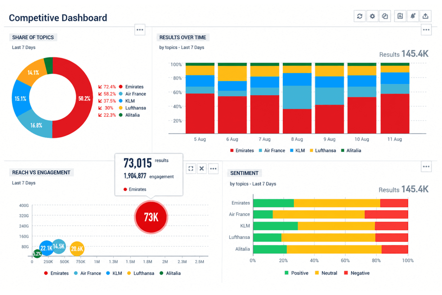Image resolution: width=442 pixels, height=295 pixels.
Task: Toggle Lufthansa in Results Over Time legend
Action: (x=323, y=151)
